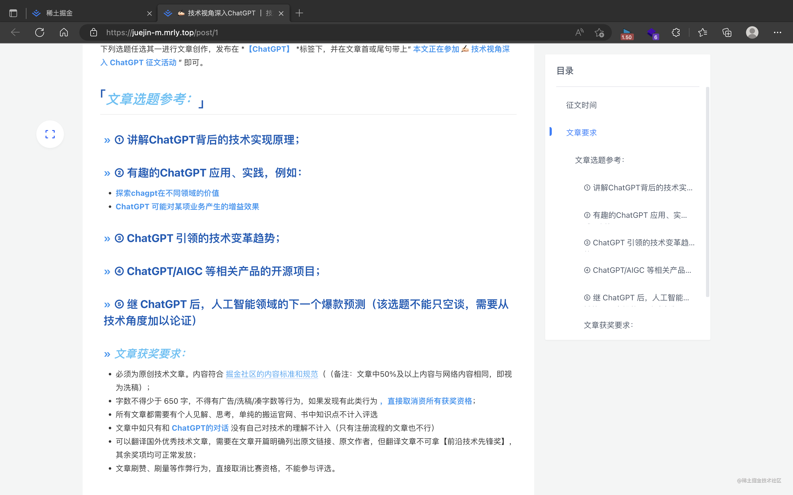
Task: Open Collections panel
Action: 727,32
